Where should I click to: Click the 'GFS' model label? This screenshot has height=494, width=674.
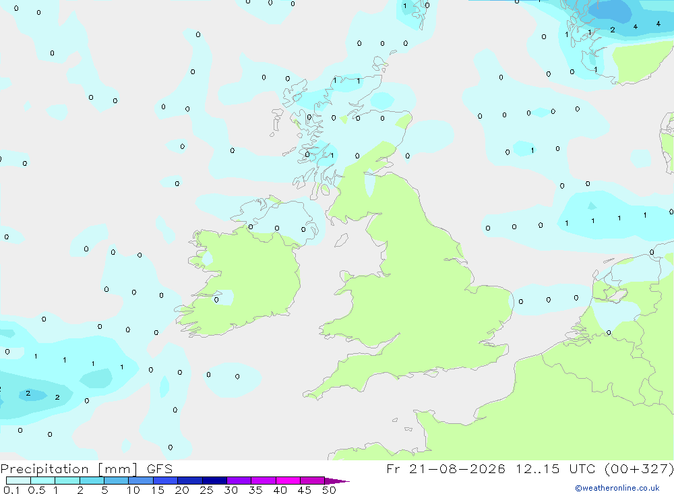click(160, 468)
